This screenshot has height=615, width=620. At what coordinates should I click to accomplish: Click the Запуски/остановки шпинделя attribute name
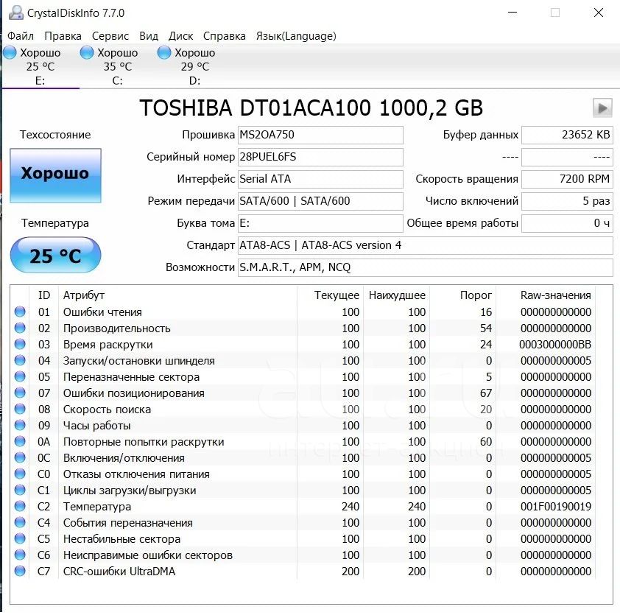coord(138,361)
